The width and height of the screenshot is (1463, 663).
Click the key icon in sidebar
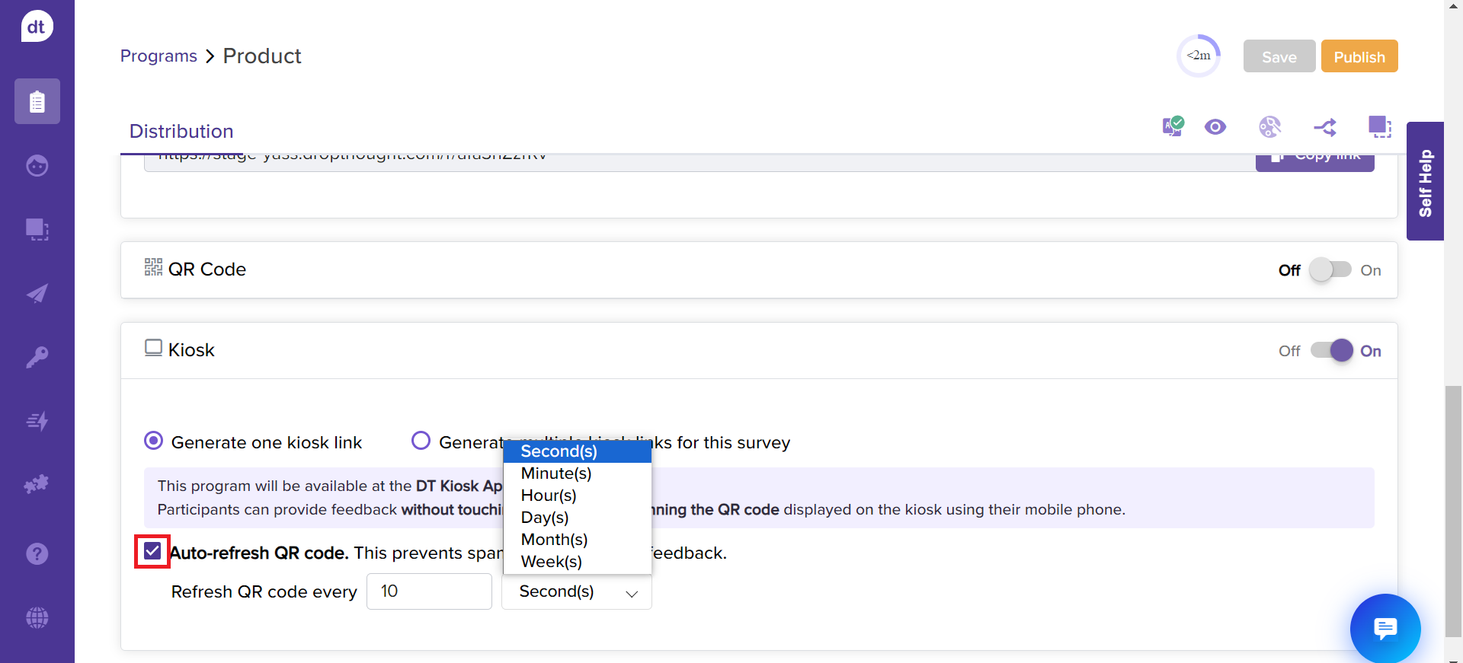[37, 357]
